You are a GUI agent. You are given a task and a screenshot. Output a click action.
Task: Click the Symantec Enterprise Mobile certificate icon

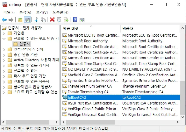[x=65, y=80]
